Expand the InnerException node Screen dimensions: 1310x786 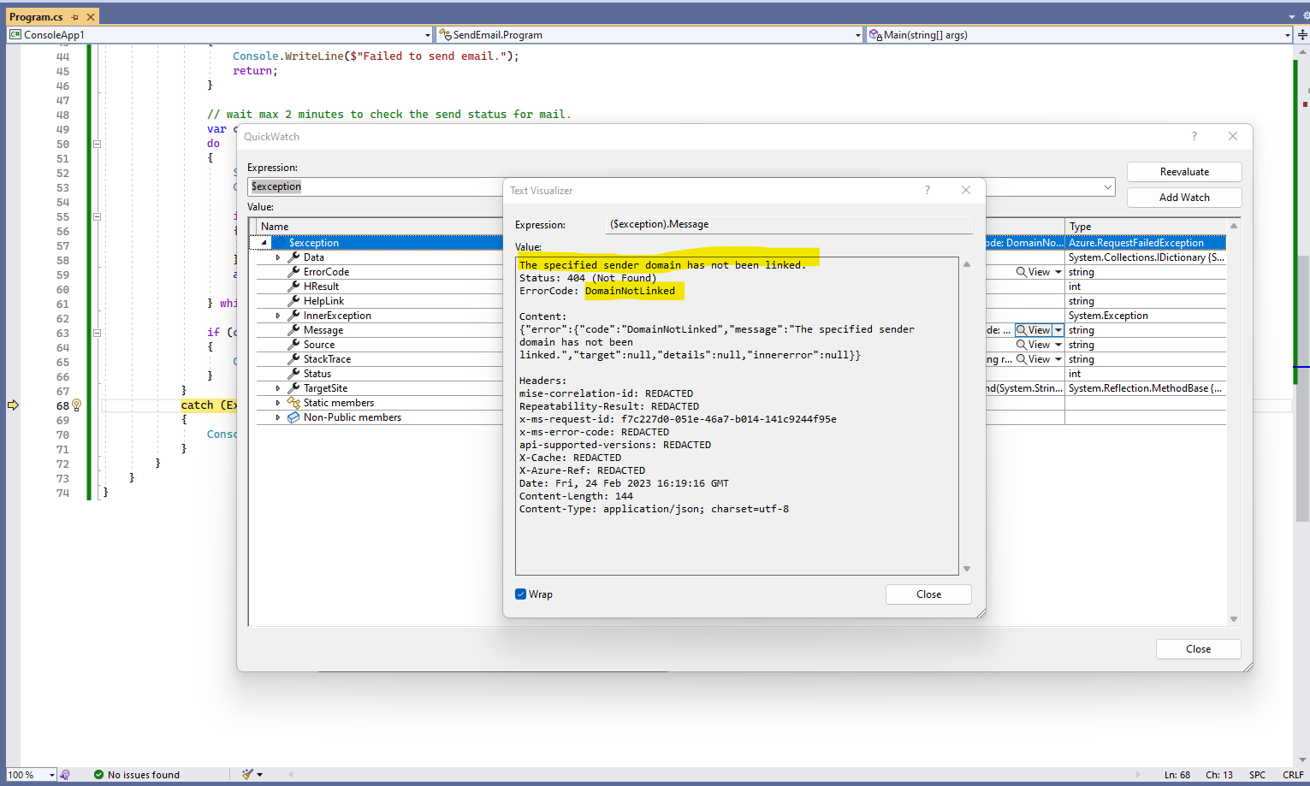(x=277, y=316)
